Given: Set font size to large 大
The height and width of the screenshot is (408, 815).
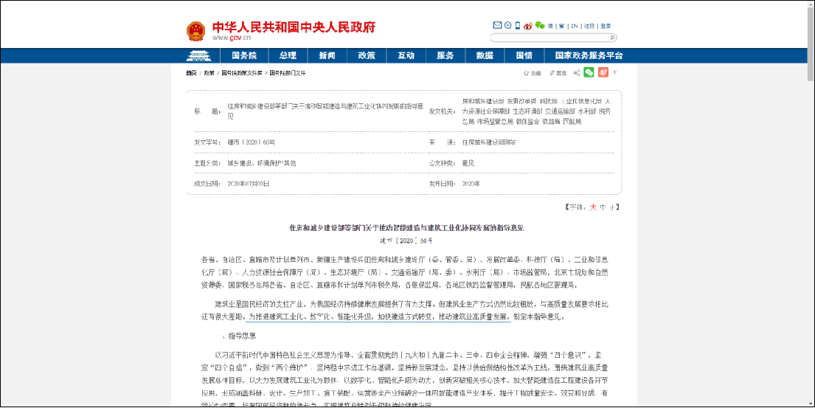Looking at the screenshot, I should [592, 207].
